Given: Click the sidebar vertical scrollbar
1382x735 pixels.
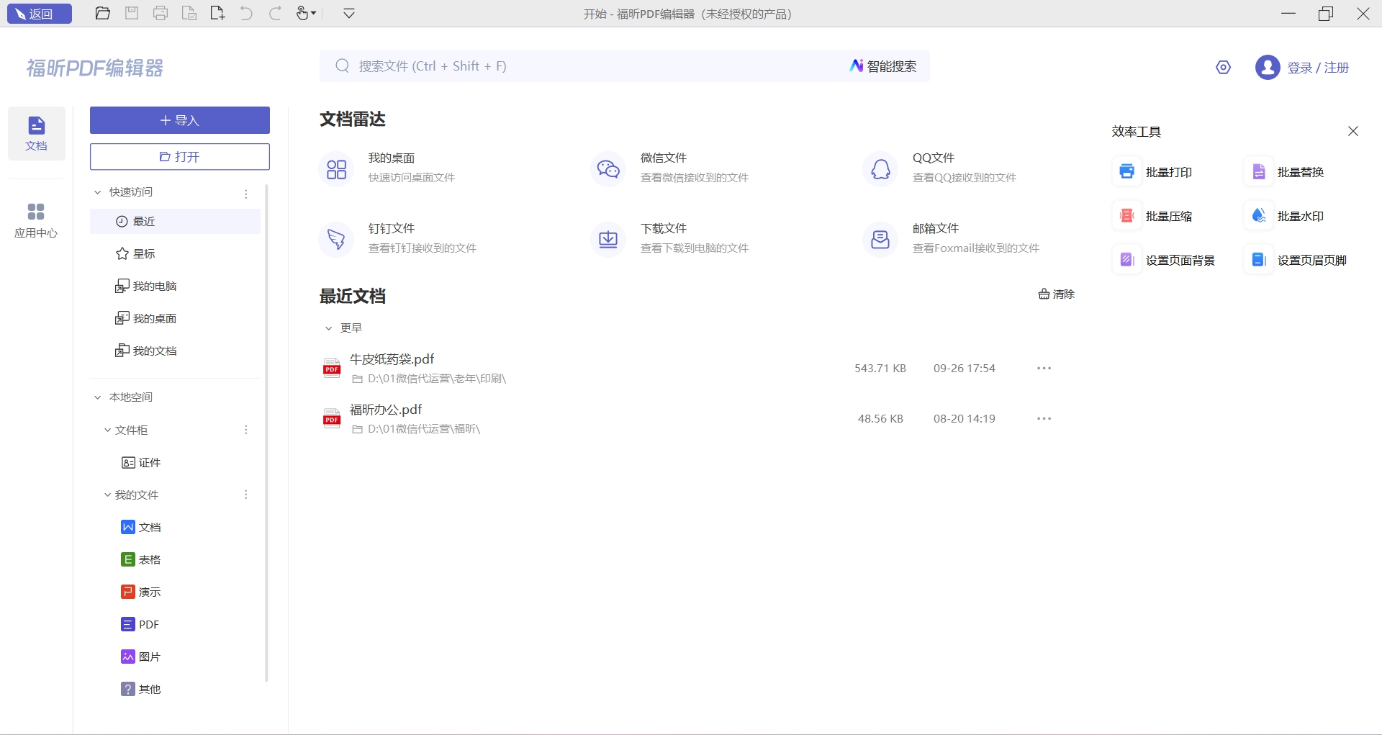Looking at the screenshot, I should [x=266, y=432].
